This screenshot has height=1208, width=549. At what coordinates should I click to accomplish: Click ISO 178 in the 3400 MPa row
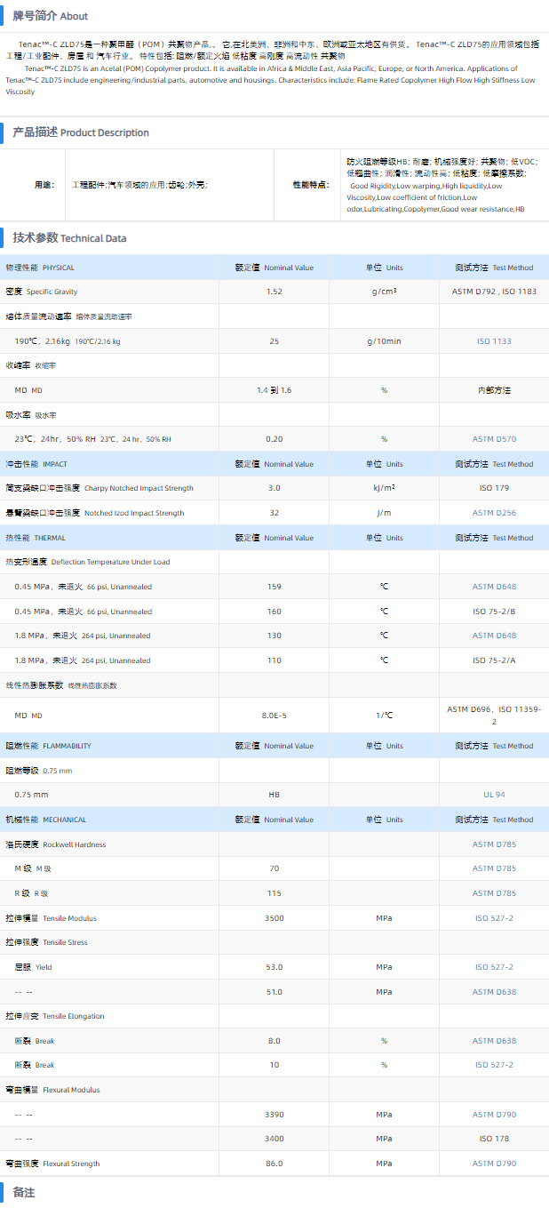tap(494, 1139)
